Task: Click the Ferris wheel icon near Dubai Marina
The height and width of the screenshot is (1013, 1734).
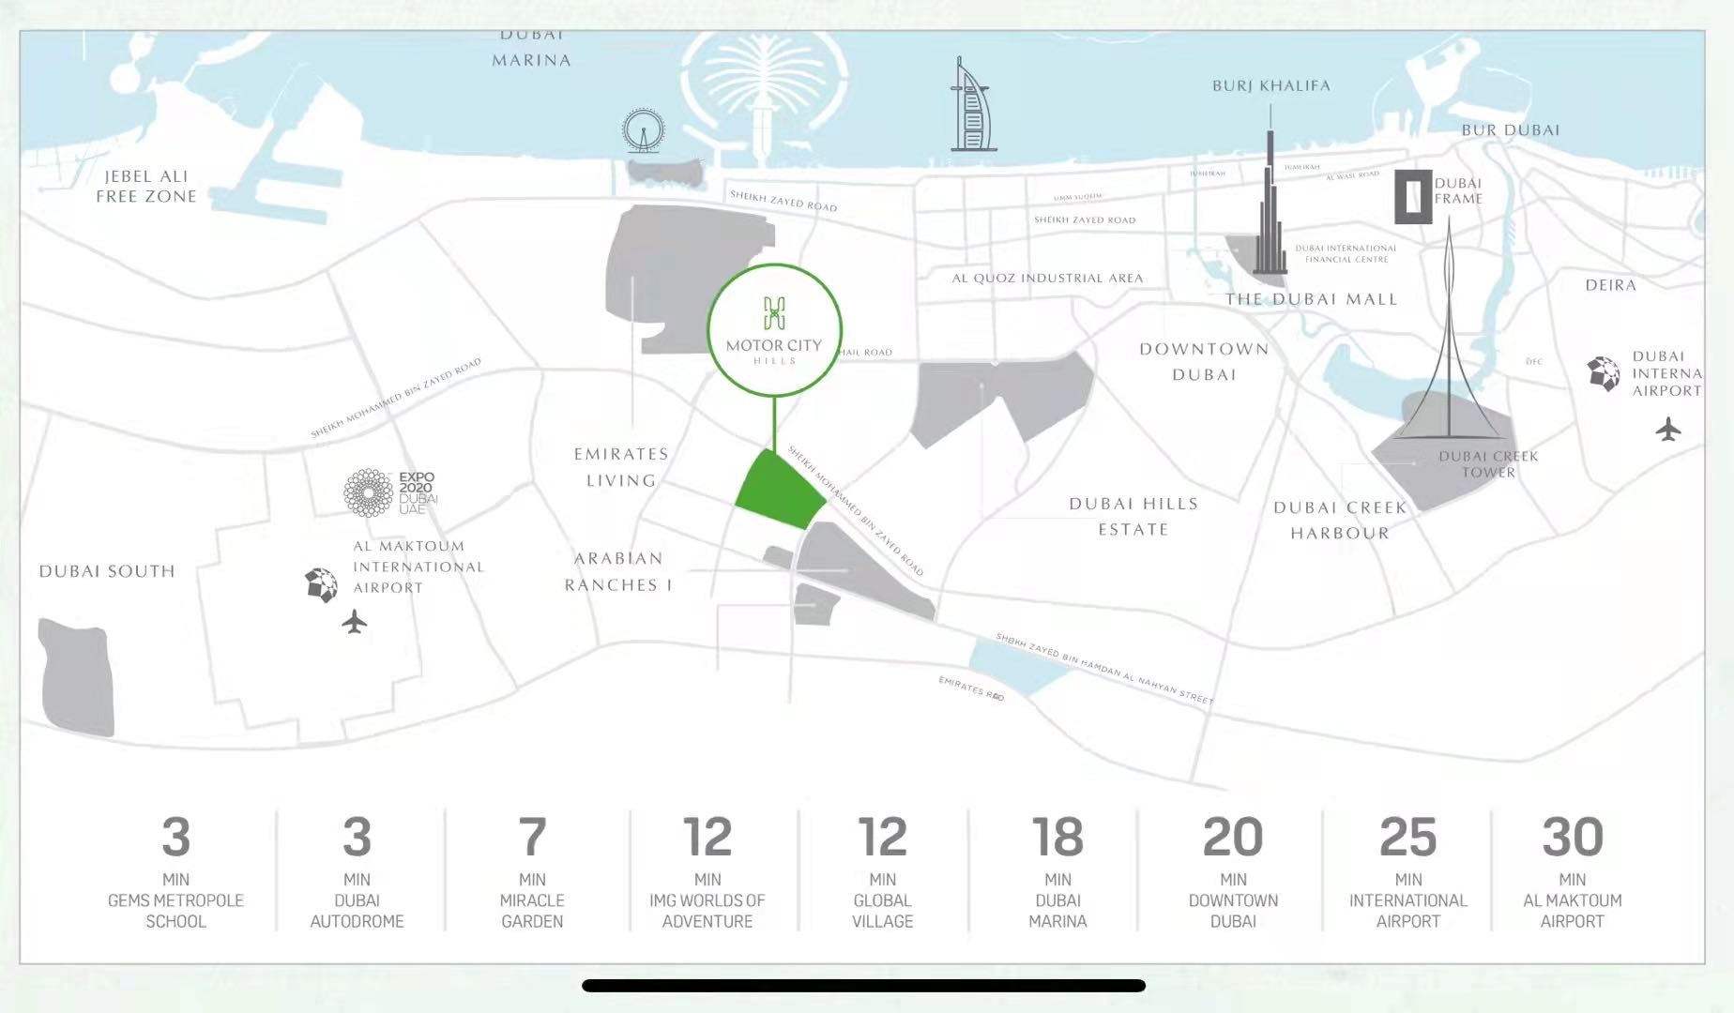Action: pos(643,131)
